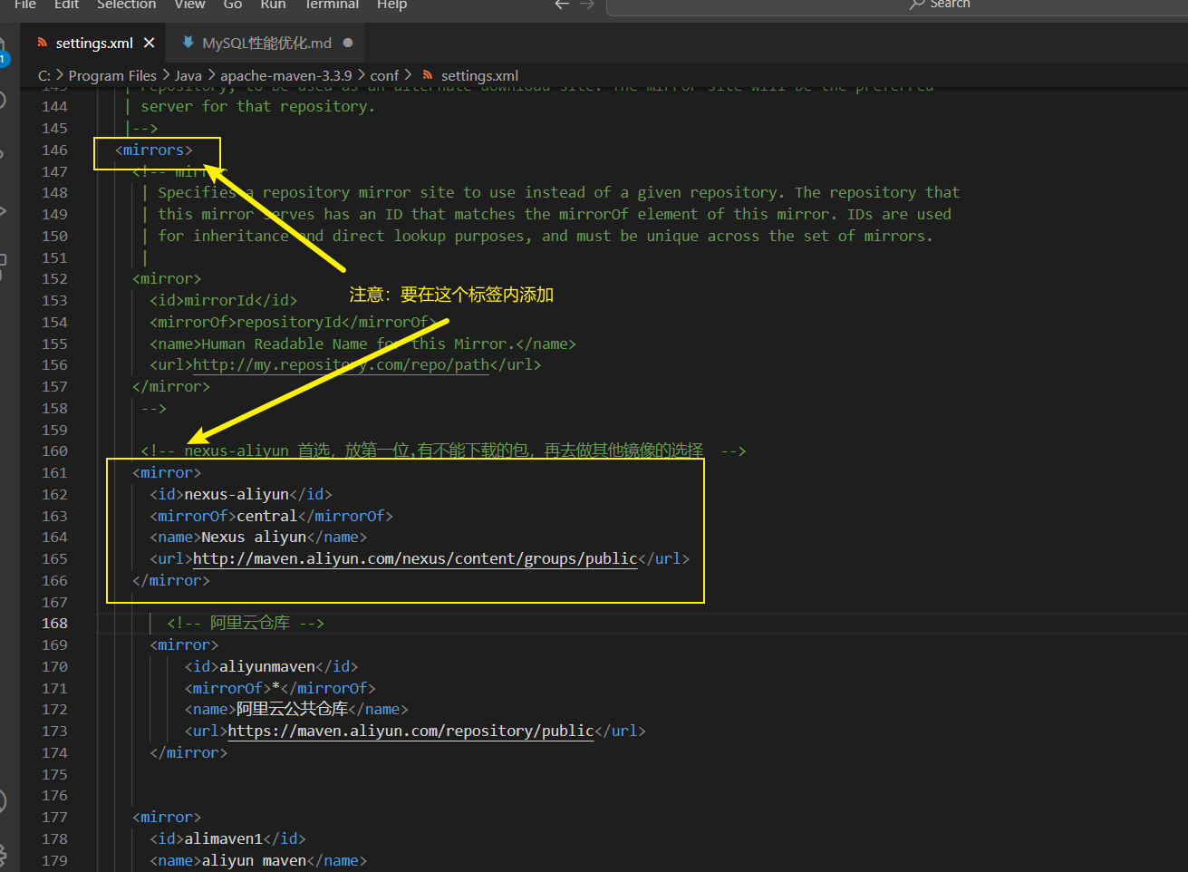Image resolution: width=1188 pixels, height=872 pixels.
Task: Click the 'aliyun maven' name on line 179
Action: tap(254, 861)
